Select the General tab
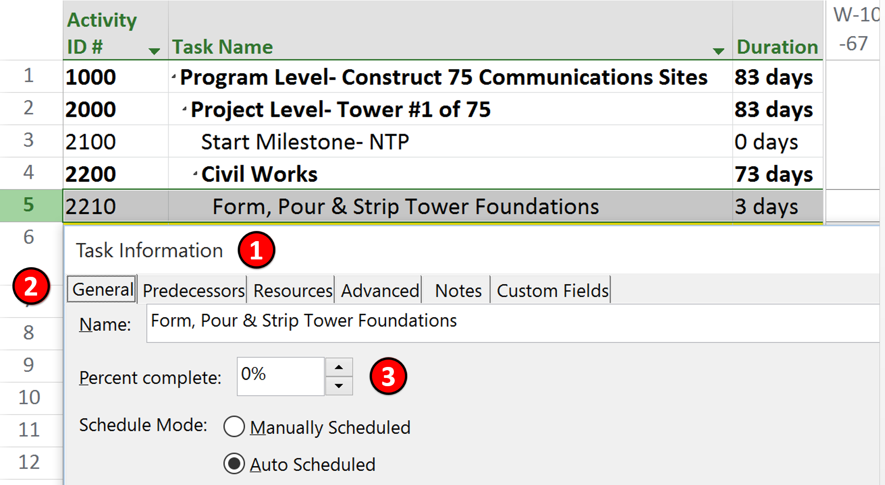The image size is (885, 485). tap(102, 289)
